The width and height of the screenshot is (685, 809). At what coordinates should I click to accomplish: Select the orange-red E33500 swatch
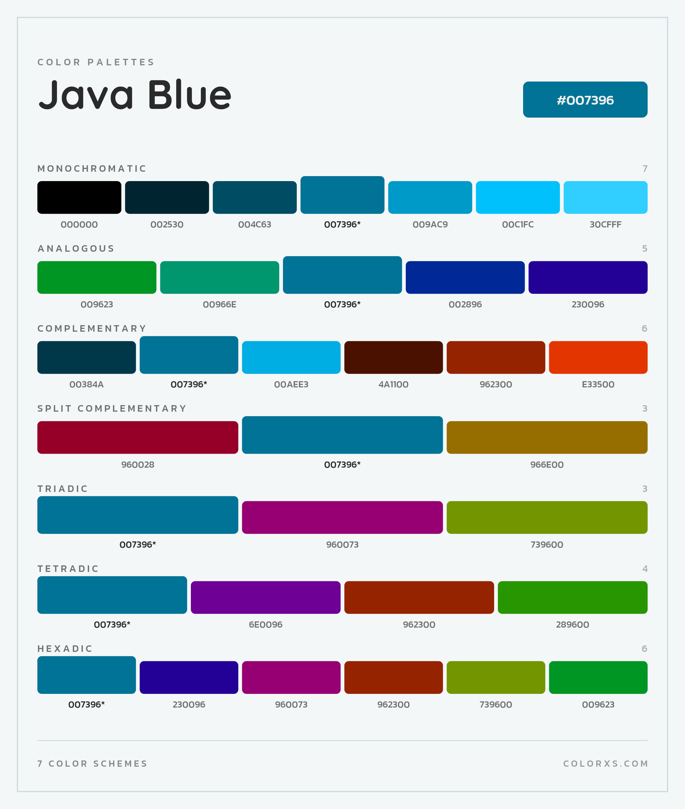click(598, 357)
